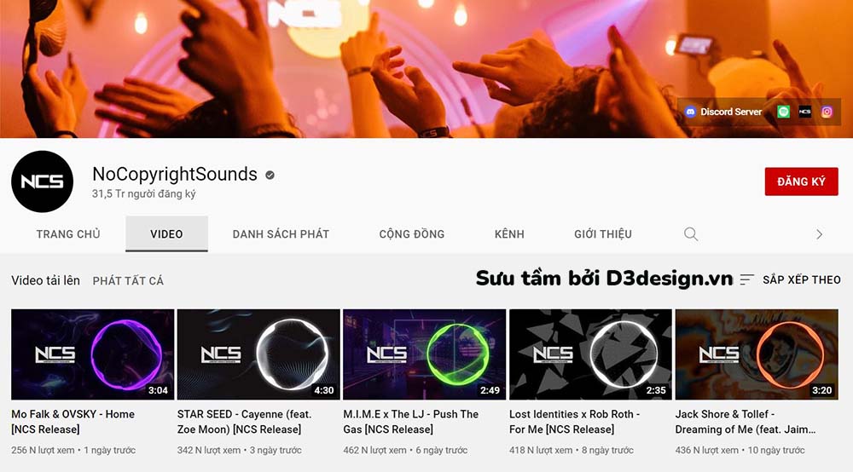853x472 pixels.
Task: Open the SẮP XẾP THEO sort dropdown
Action: pos(801,279)
